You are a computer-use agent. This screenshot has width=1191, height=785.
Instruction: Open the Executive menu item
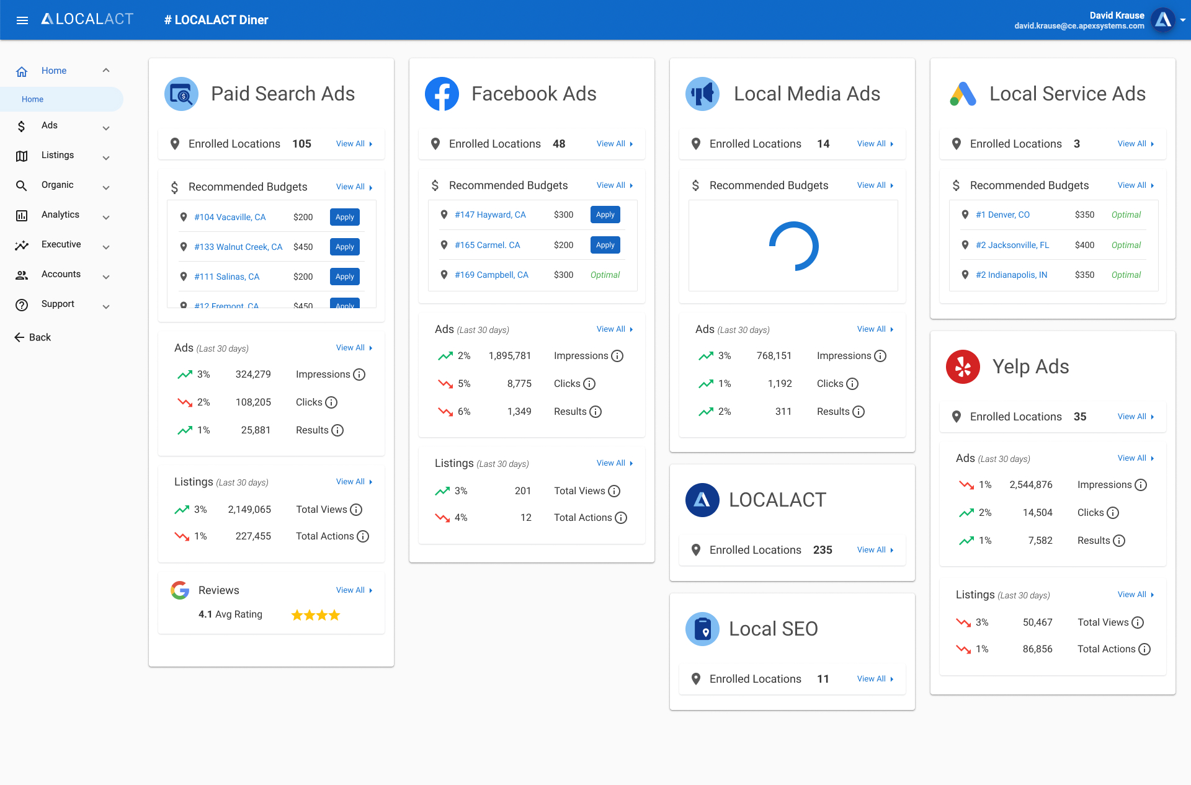tap(61, 246)
